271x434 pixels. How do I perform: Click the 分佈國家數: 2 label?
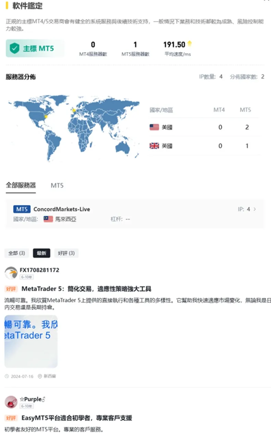(x=247, y=77)
